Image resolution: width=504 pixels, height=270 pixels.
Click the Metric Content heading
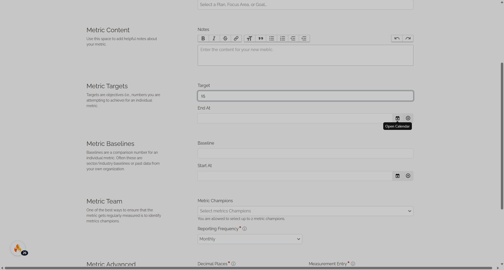[108, 30]
